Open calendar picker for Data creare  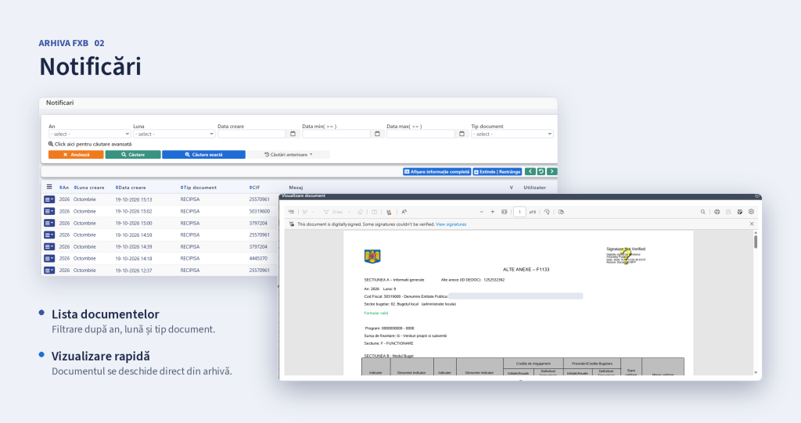pos(293,134)
